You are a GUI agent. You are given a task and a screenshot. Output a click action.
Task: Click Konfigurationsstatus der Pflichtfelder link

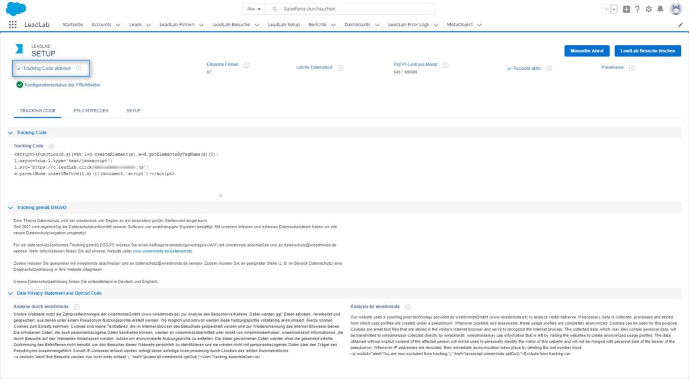tap(63, 85)
